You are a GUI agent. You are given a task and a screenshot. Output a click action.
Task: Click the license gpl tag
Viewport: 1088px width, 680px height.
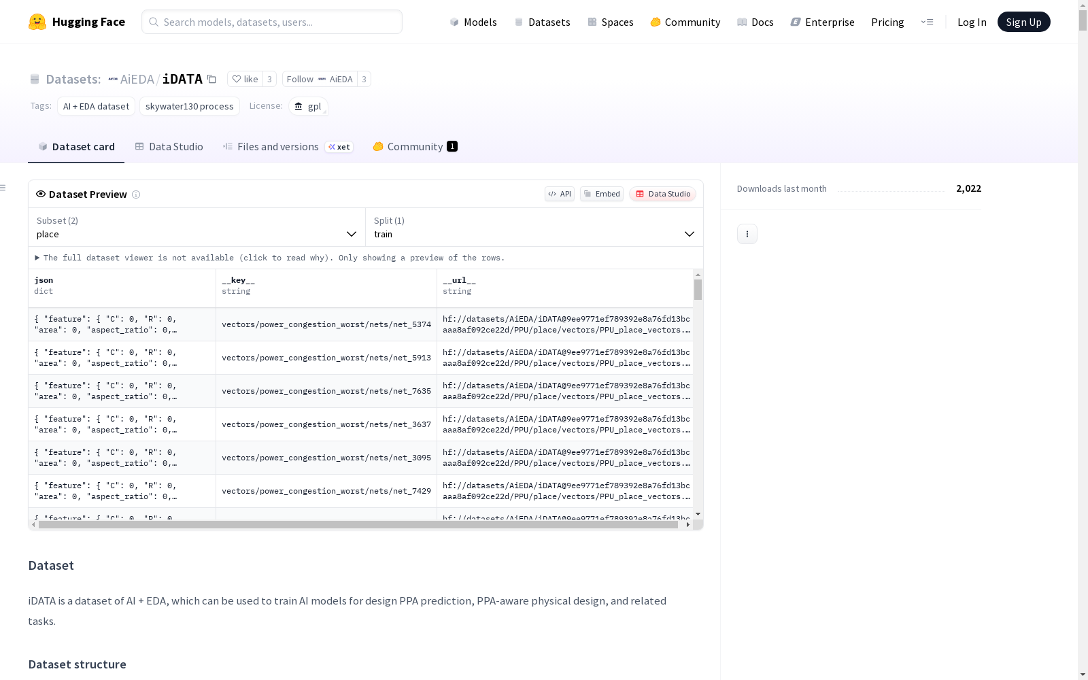[x=308, y=106]
